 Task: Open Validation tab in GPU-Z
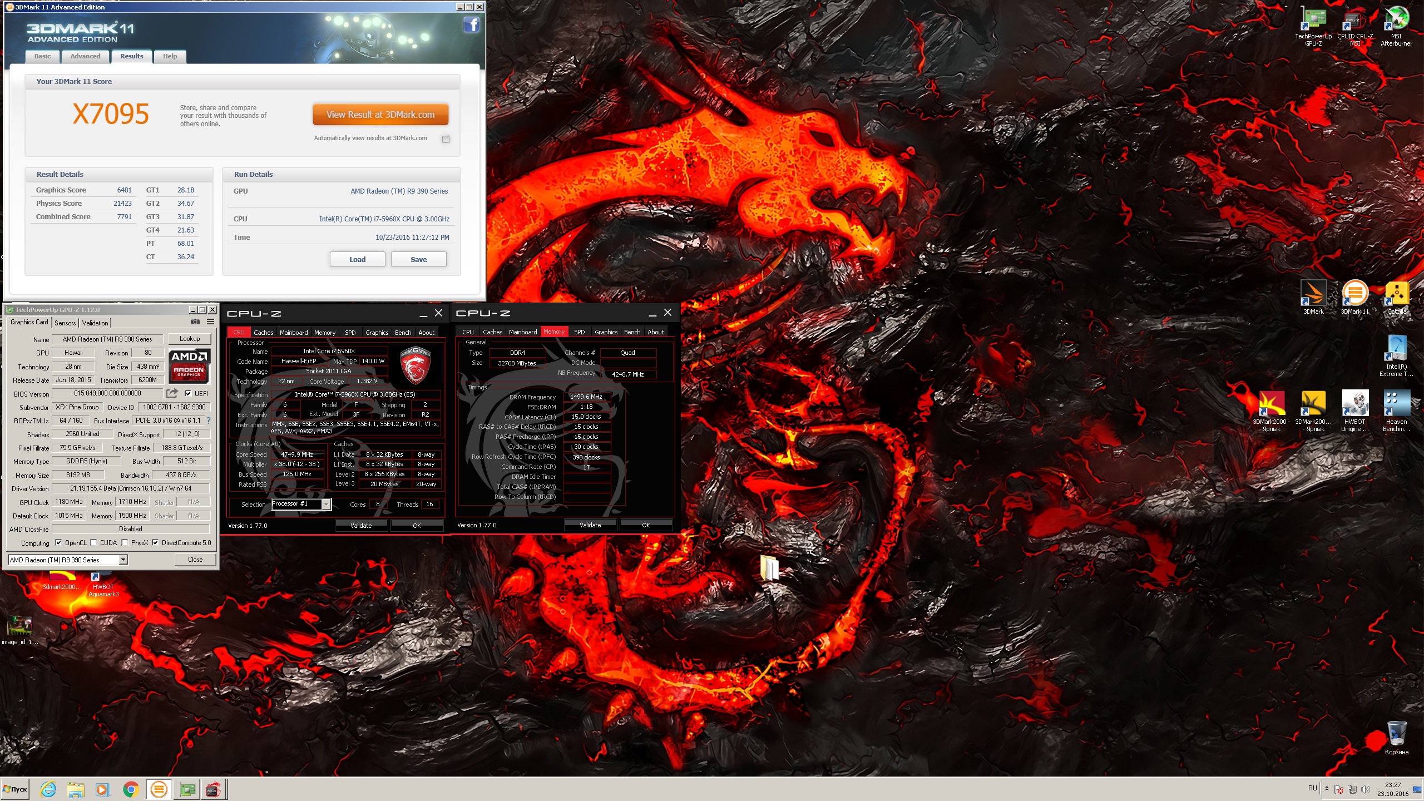(95, 323)
